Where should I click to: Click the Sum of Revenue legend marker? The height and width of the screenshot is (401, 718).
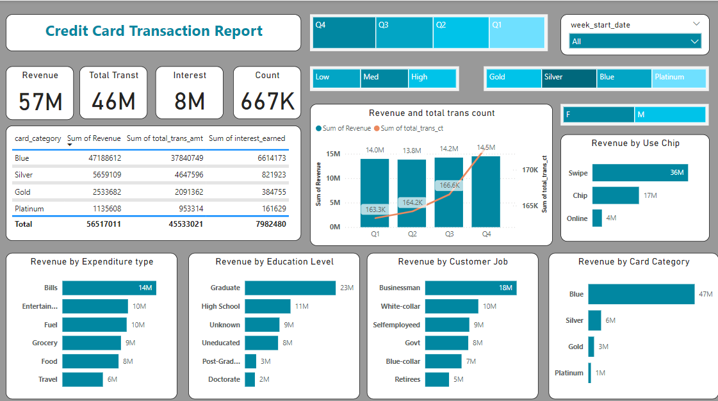(319, 129)
